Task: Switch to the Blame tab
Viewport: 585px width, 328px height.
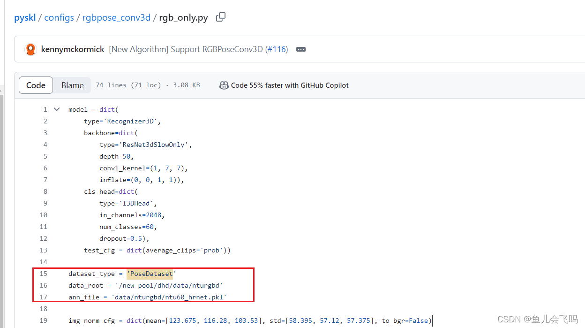Action: coord(72,85)
